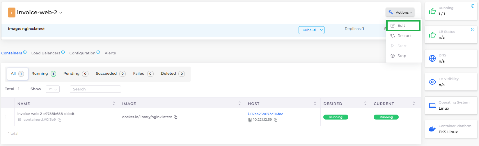Click the info icon beside Containers tab
The image size is (479, 146).
(x=25, y=52)
